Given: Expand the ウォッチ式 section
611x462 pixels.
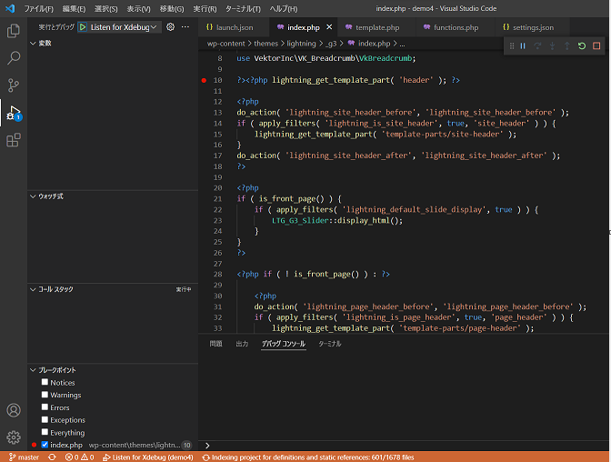Looking at the screenshot, I should click(x=50, y=196).
